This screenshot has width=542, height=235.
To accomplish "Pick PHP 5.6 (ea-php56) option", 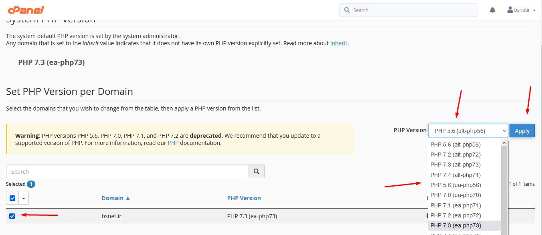I will pyautogui.click(x=465, y=185).
